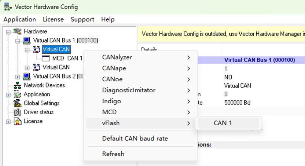Select Driver status tree item
This screenshot has height=166, width=305.
(39, 112)
